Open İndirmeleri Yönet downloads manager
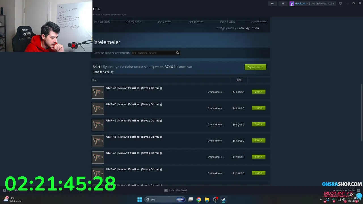Viewport: 363px width, 204px height. pos(178,190)
